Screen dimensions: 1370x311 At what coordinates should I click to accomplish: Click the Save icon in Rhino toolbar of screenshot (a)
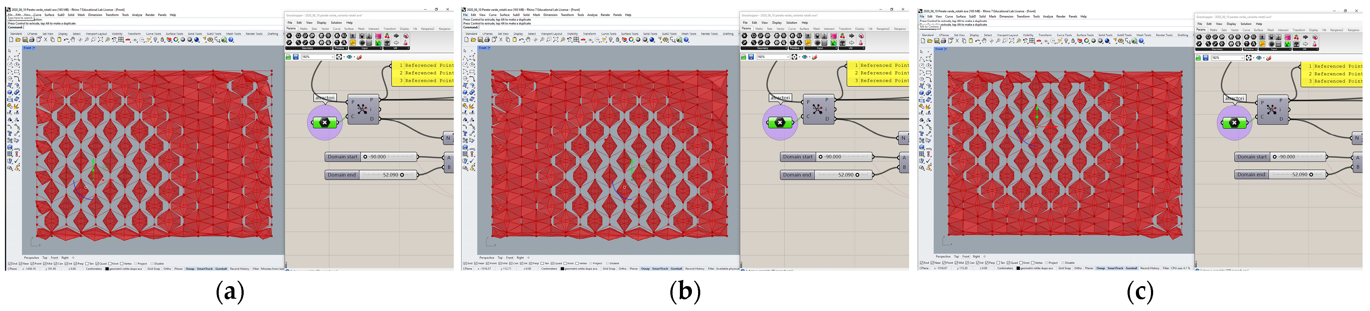pyautogui.click(x=25, y=40)
